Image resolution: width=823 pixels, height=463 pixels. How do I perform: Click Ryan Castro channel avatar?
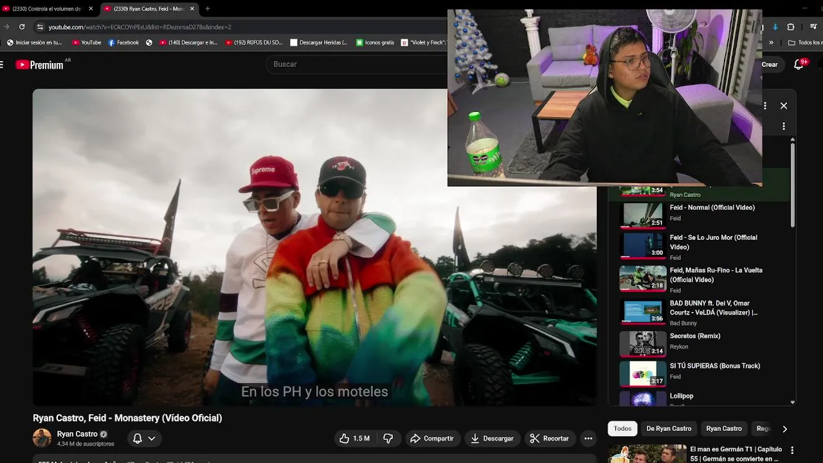click(42, 438)
